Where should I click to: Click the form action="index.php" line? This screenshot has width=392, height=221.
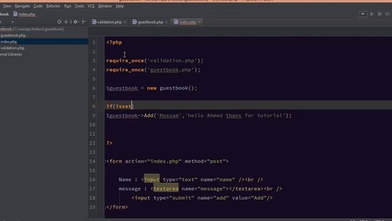(x=167, y=161)
